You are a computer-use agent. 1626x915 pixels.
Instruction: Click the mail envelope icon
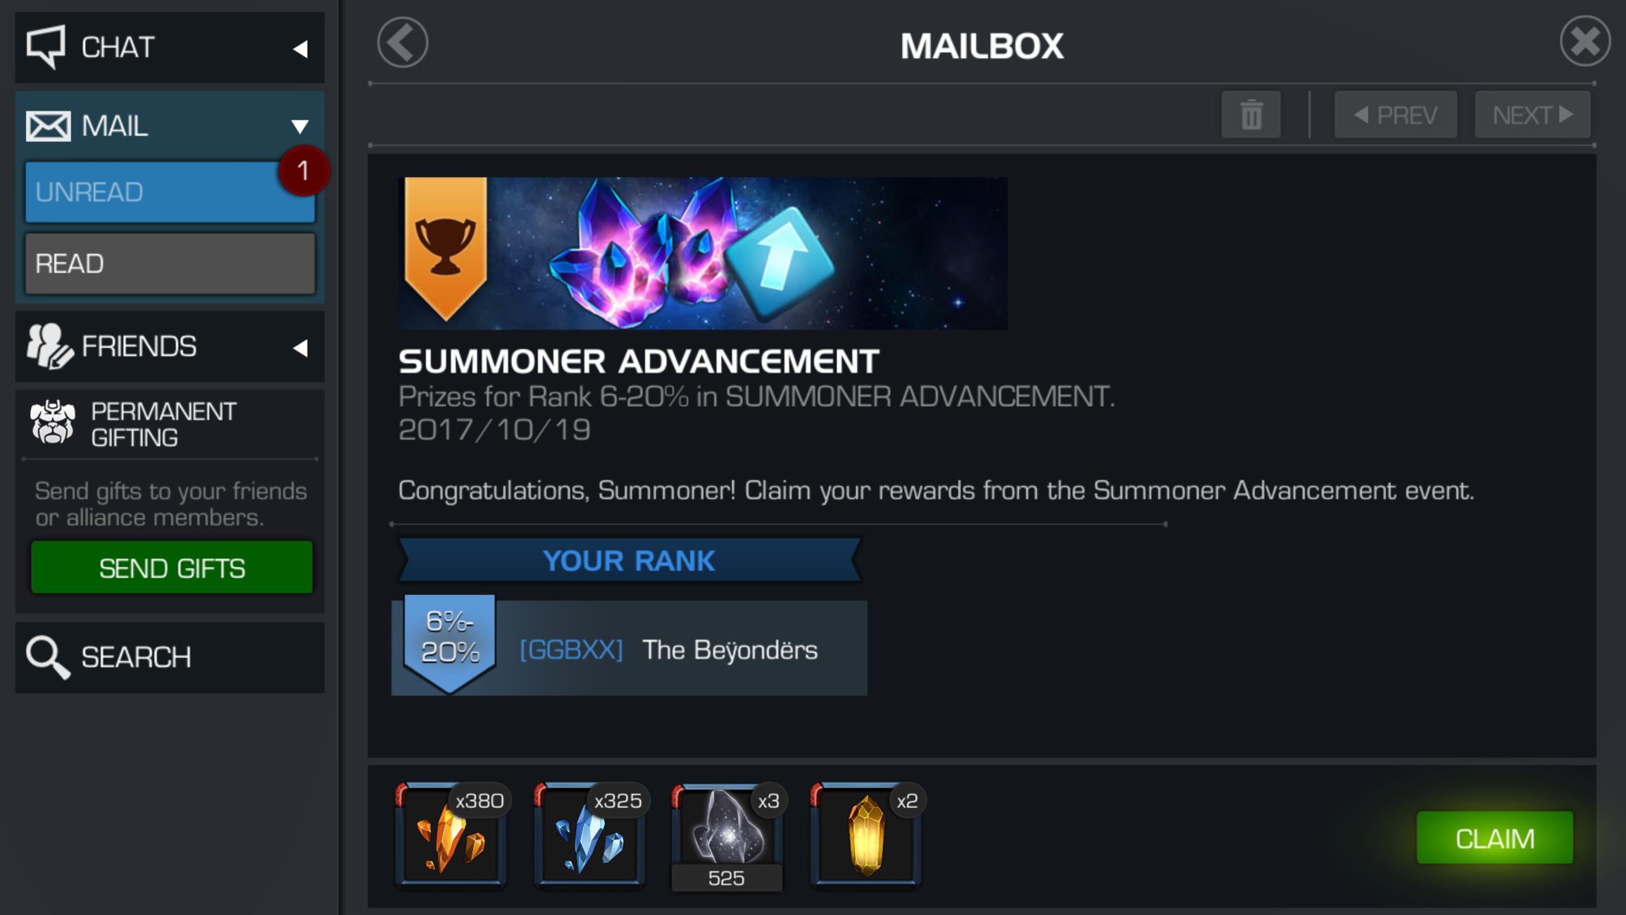(x=48, y=126)
